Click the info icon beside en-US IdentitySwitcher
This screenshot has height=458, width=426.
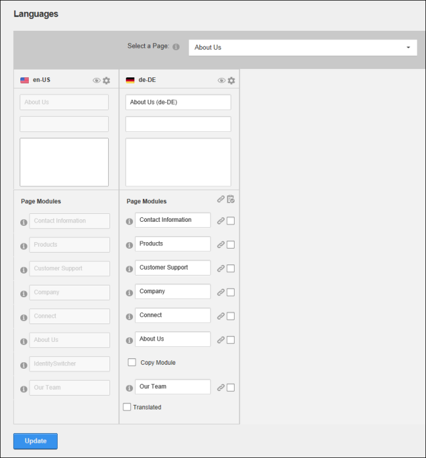point(24,365)
